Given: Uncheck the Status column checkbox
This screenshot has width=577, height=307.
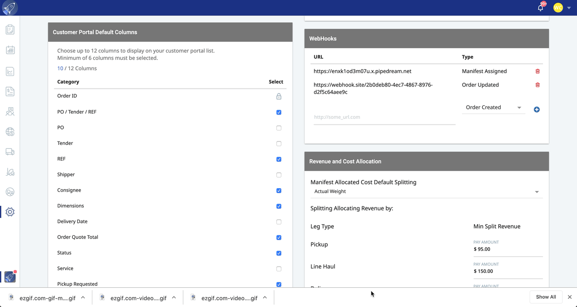Looking at the screenshot, I should coord(279,253).
